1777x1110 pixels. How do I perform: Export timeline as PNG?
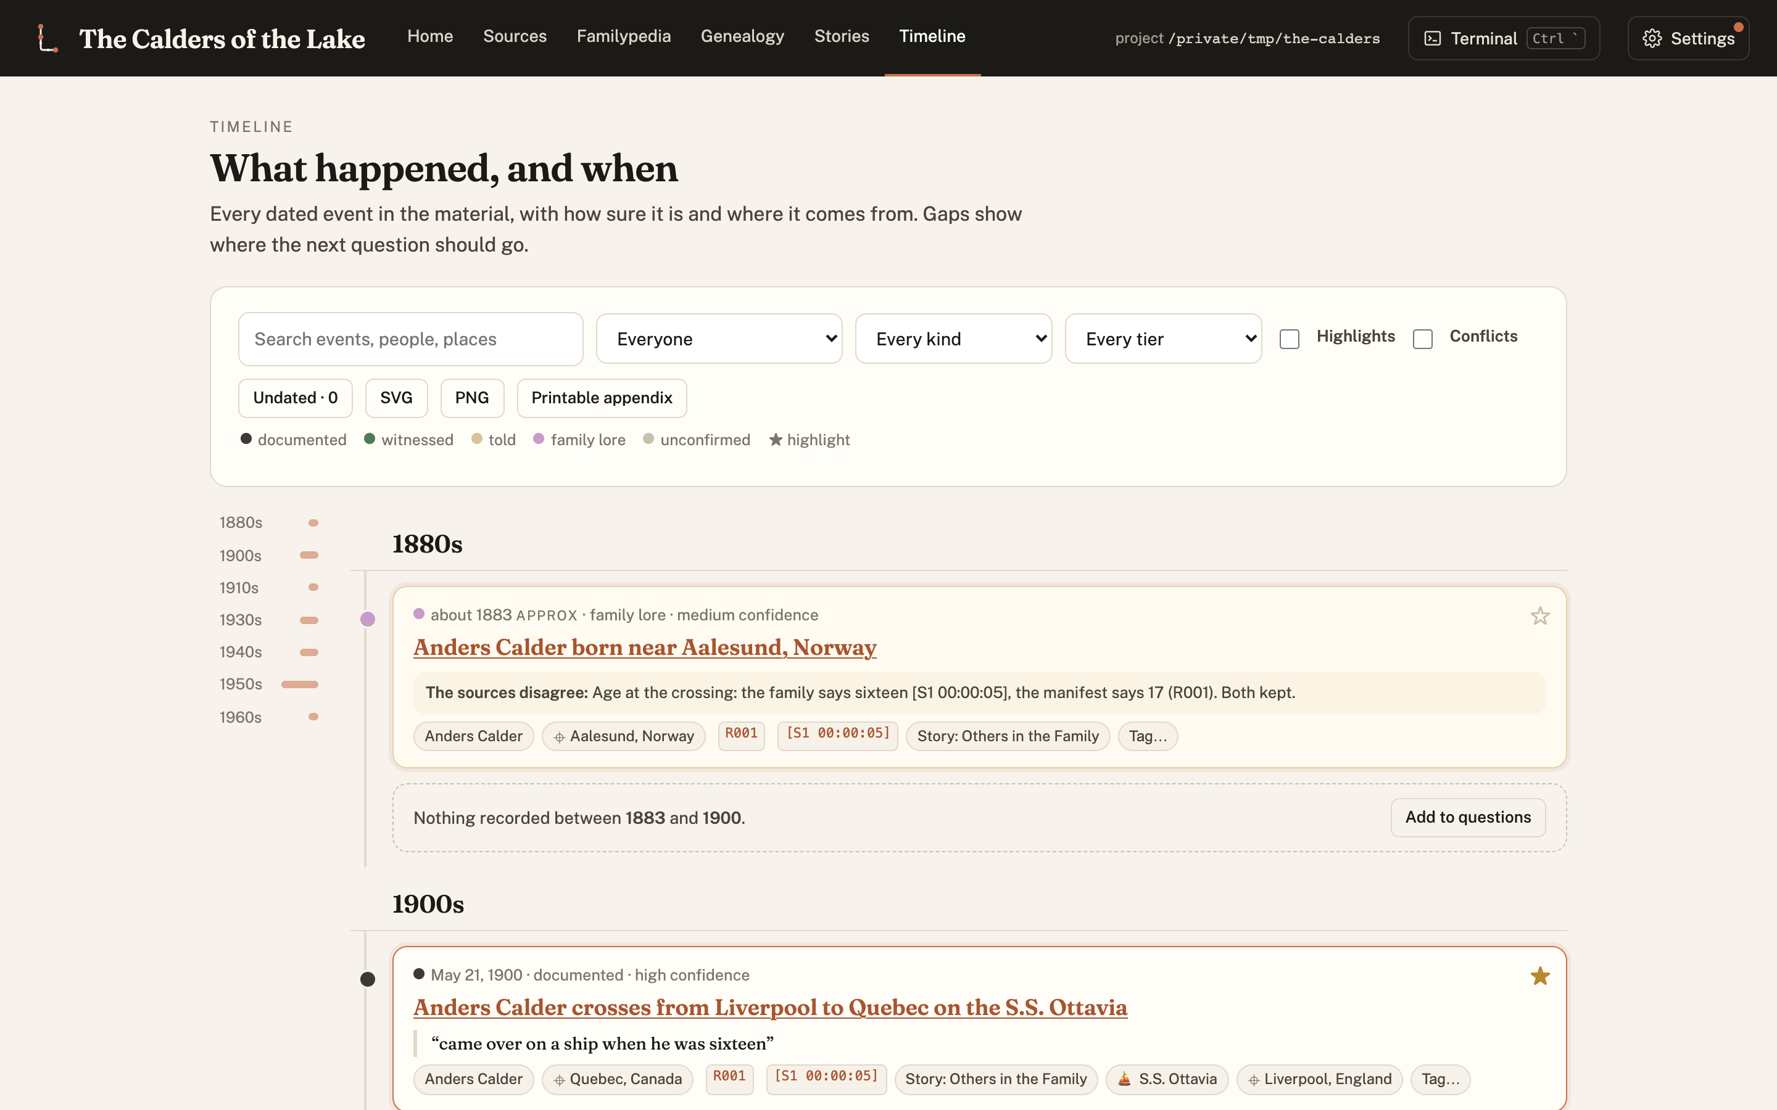coord(472,398)
